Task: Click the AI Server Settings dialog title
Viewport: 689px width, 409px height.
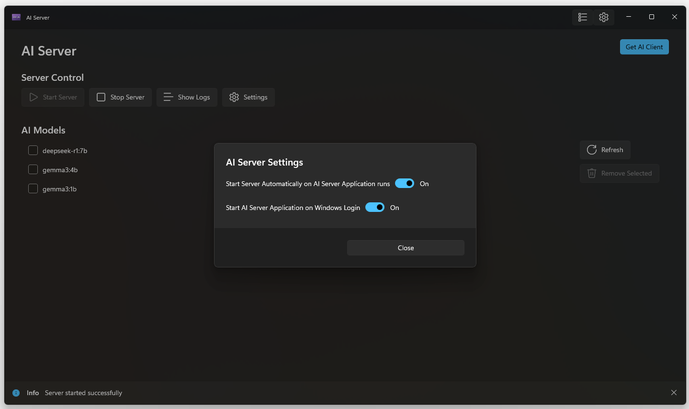Action: [264, 162]
